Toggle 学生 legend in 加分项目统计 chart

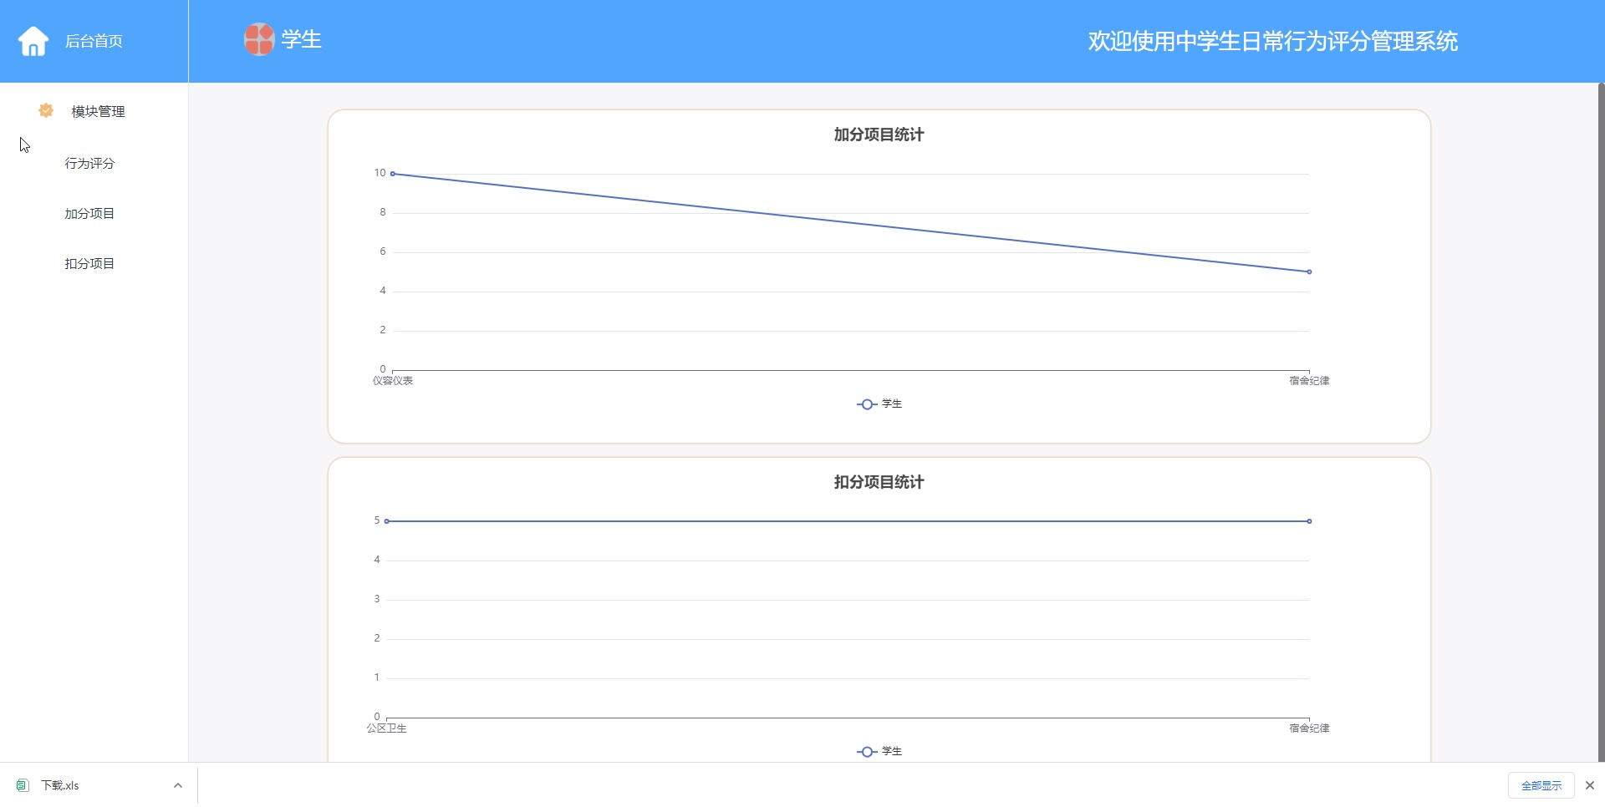[879, 403]
